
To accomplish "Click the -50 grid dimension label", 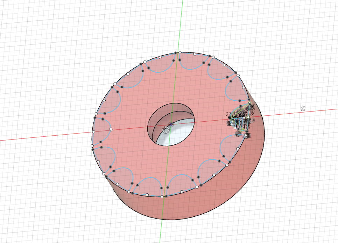I will [303, 108].
